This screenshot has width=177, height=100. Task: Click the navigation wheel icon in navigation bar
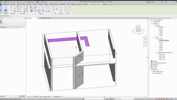(145, 39)
